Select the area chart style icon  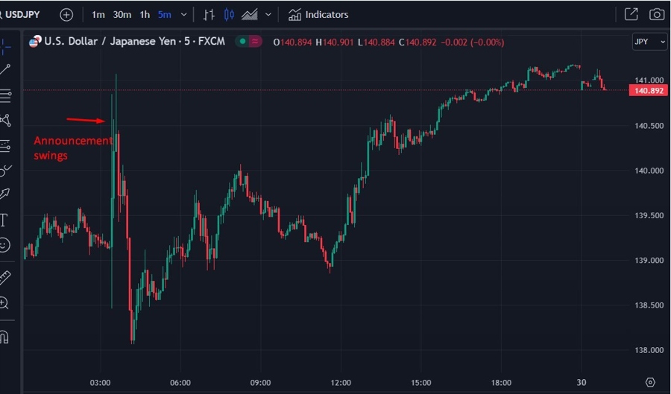click(250, 15)
